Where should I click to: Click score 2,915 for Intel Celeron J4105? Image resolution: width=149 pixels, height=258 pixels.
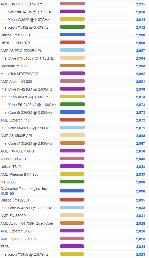[x=140, y=12]
